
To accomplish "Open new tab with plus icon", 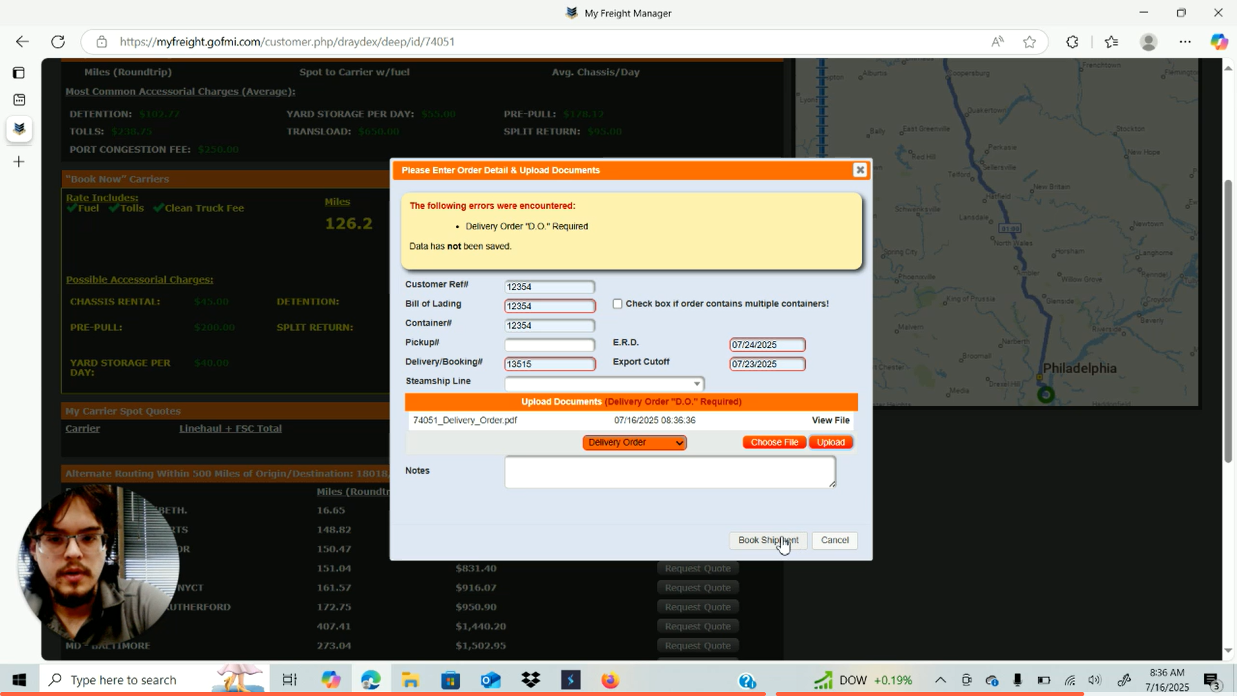I will click(19, 162).
